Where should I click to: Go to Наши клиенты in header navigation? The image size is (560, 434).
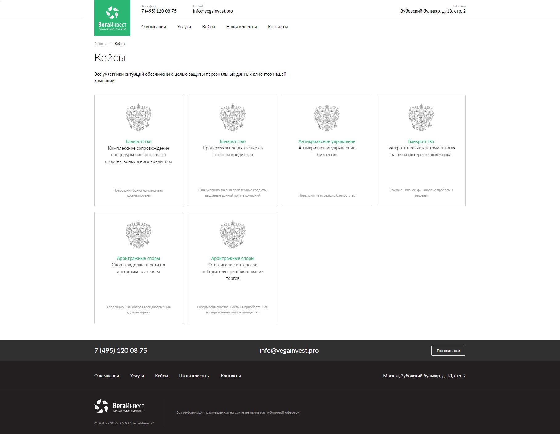[x=241, y=27]
